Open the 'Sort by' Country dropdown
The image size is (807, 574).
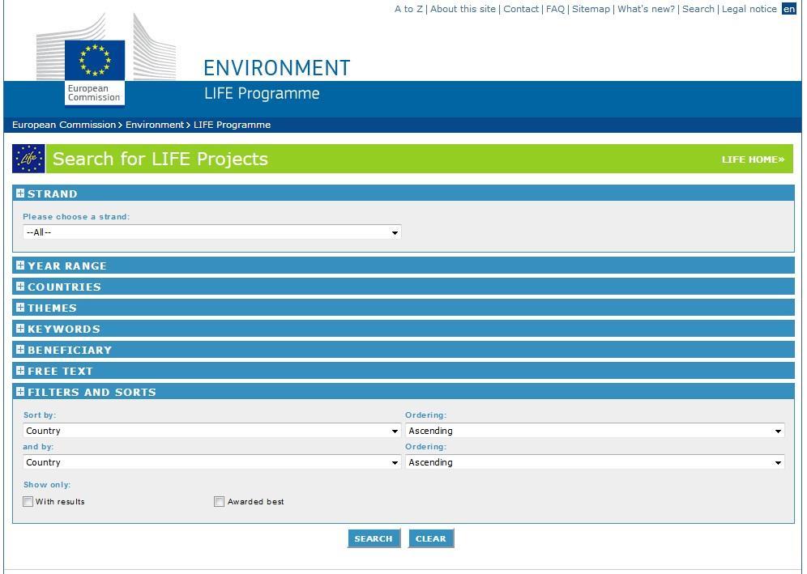(x=212, y=431)
